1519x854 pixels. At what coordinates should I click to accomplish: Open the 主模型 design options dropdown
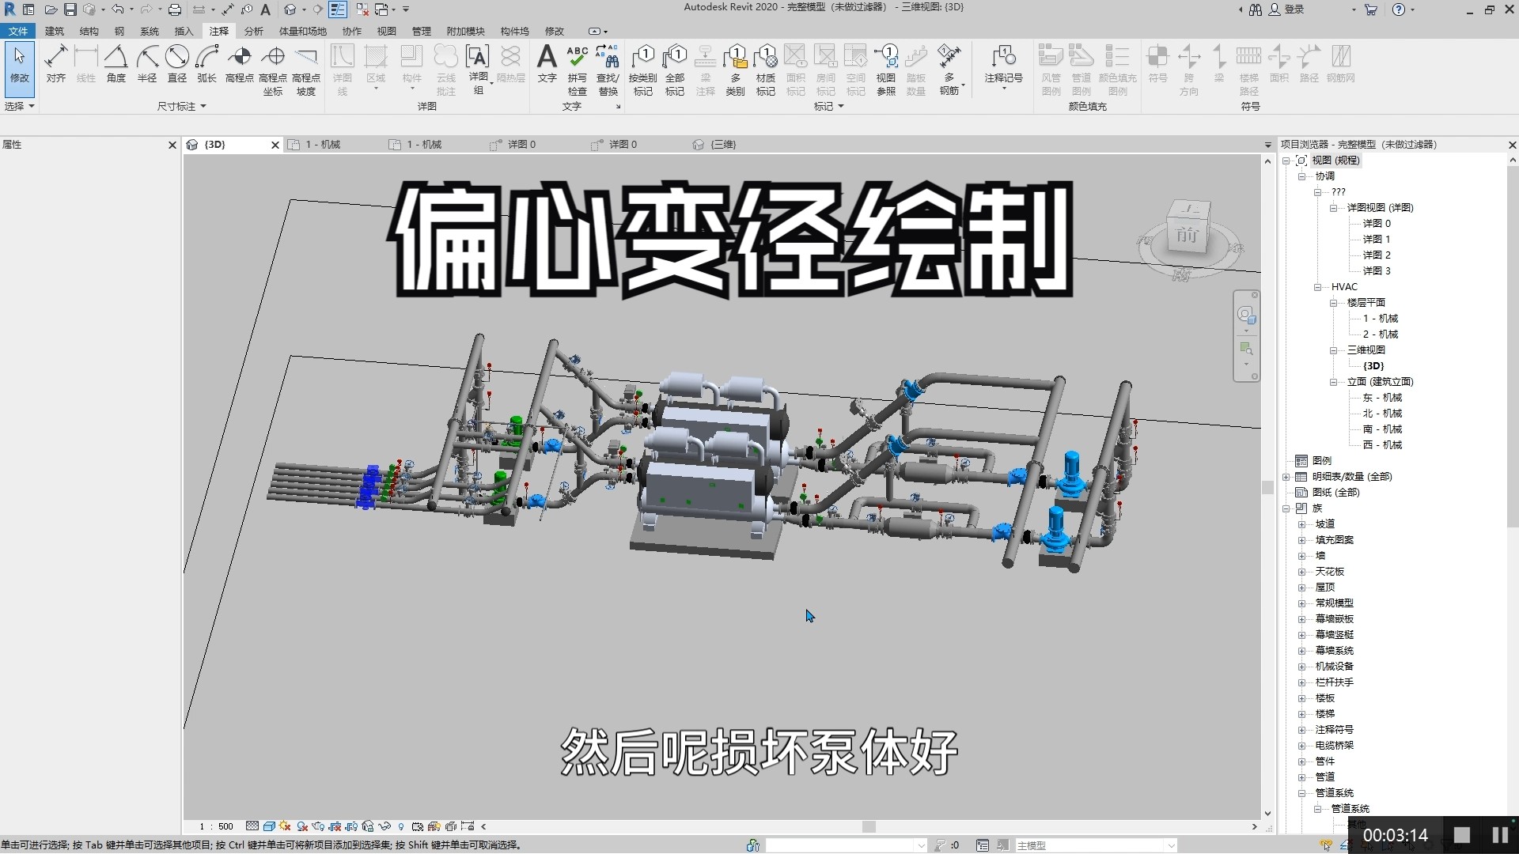pyautogui.click(x=1095, y=845)
